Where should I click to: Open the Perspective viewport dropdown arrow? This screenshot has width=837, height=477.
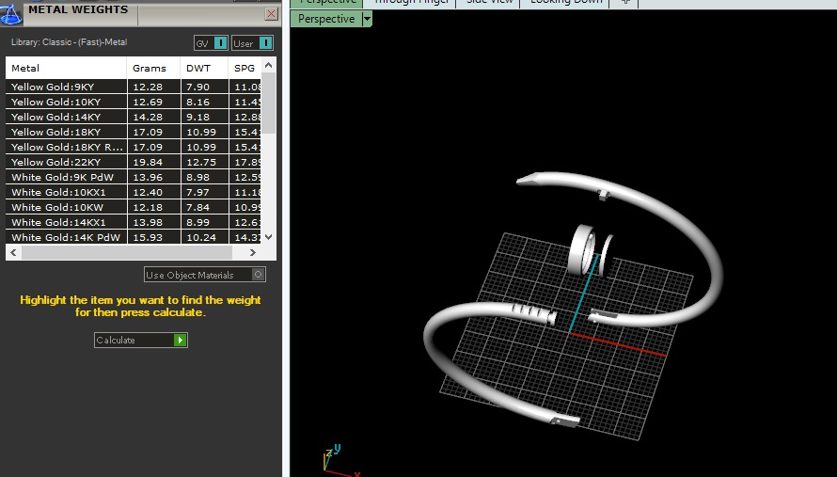(367, 19)
